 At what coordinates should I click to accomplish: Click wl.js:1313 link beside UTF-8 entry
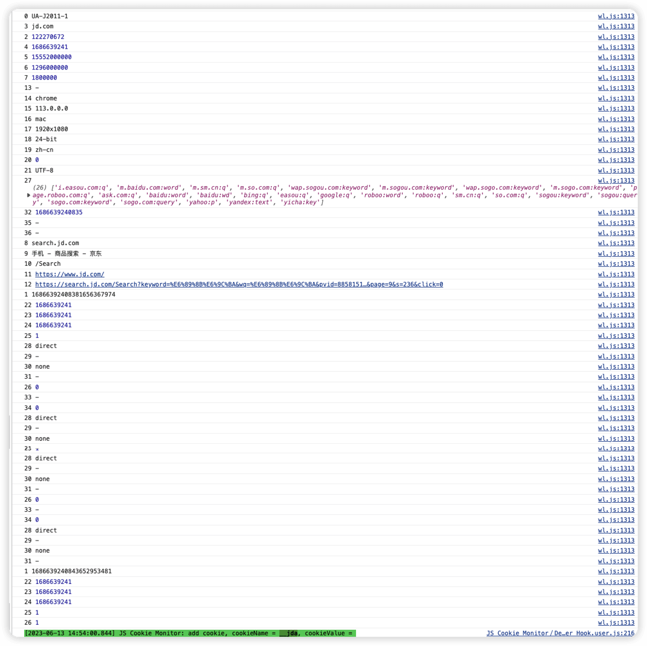[x=616, y=170]
